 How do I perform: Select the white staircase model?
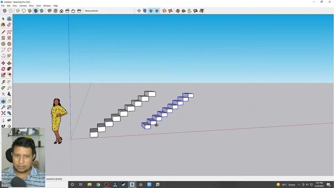[x=123, y=114]
